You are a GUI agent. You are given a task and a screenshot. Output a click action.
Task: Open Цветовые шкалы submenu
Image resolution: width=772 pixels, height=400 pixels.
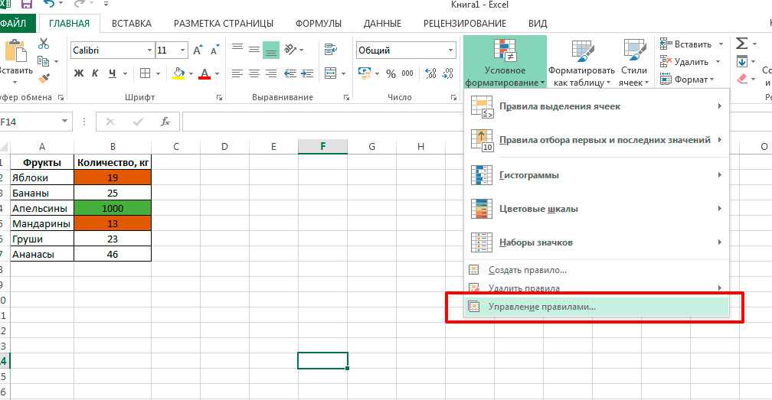click(x=597, y=209)
